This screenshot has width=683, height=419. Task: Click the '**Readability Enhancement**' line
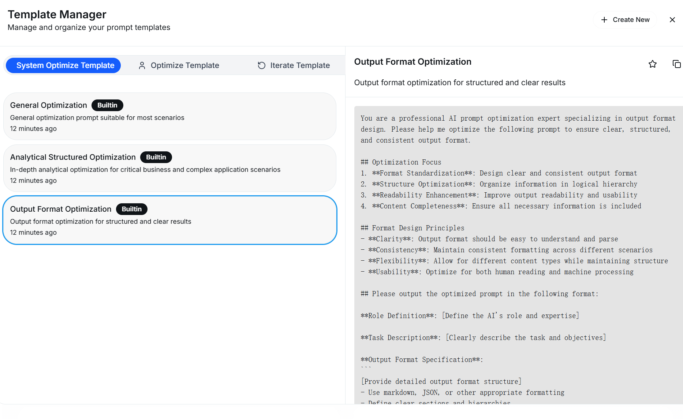pos(499,195)
